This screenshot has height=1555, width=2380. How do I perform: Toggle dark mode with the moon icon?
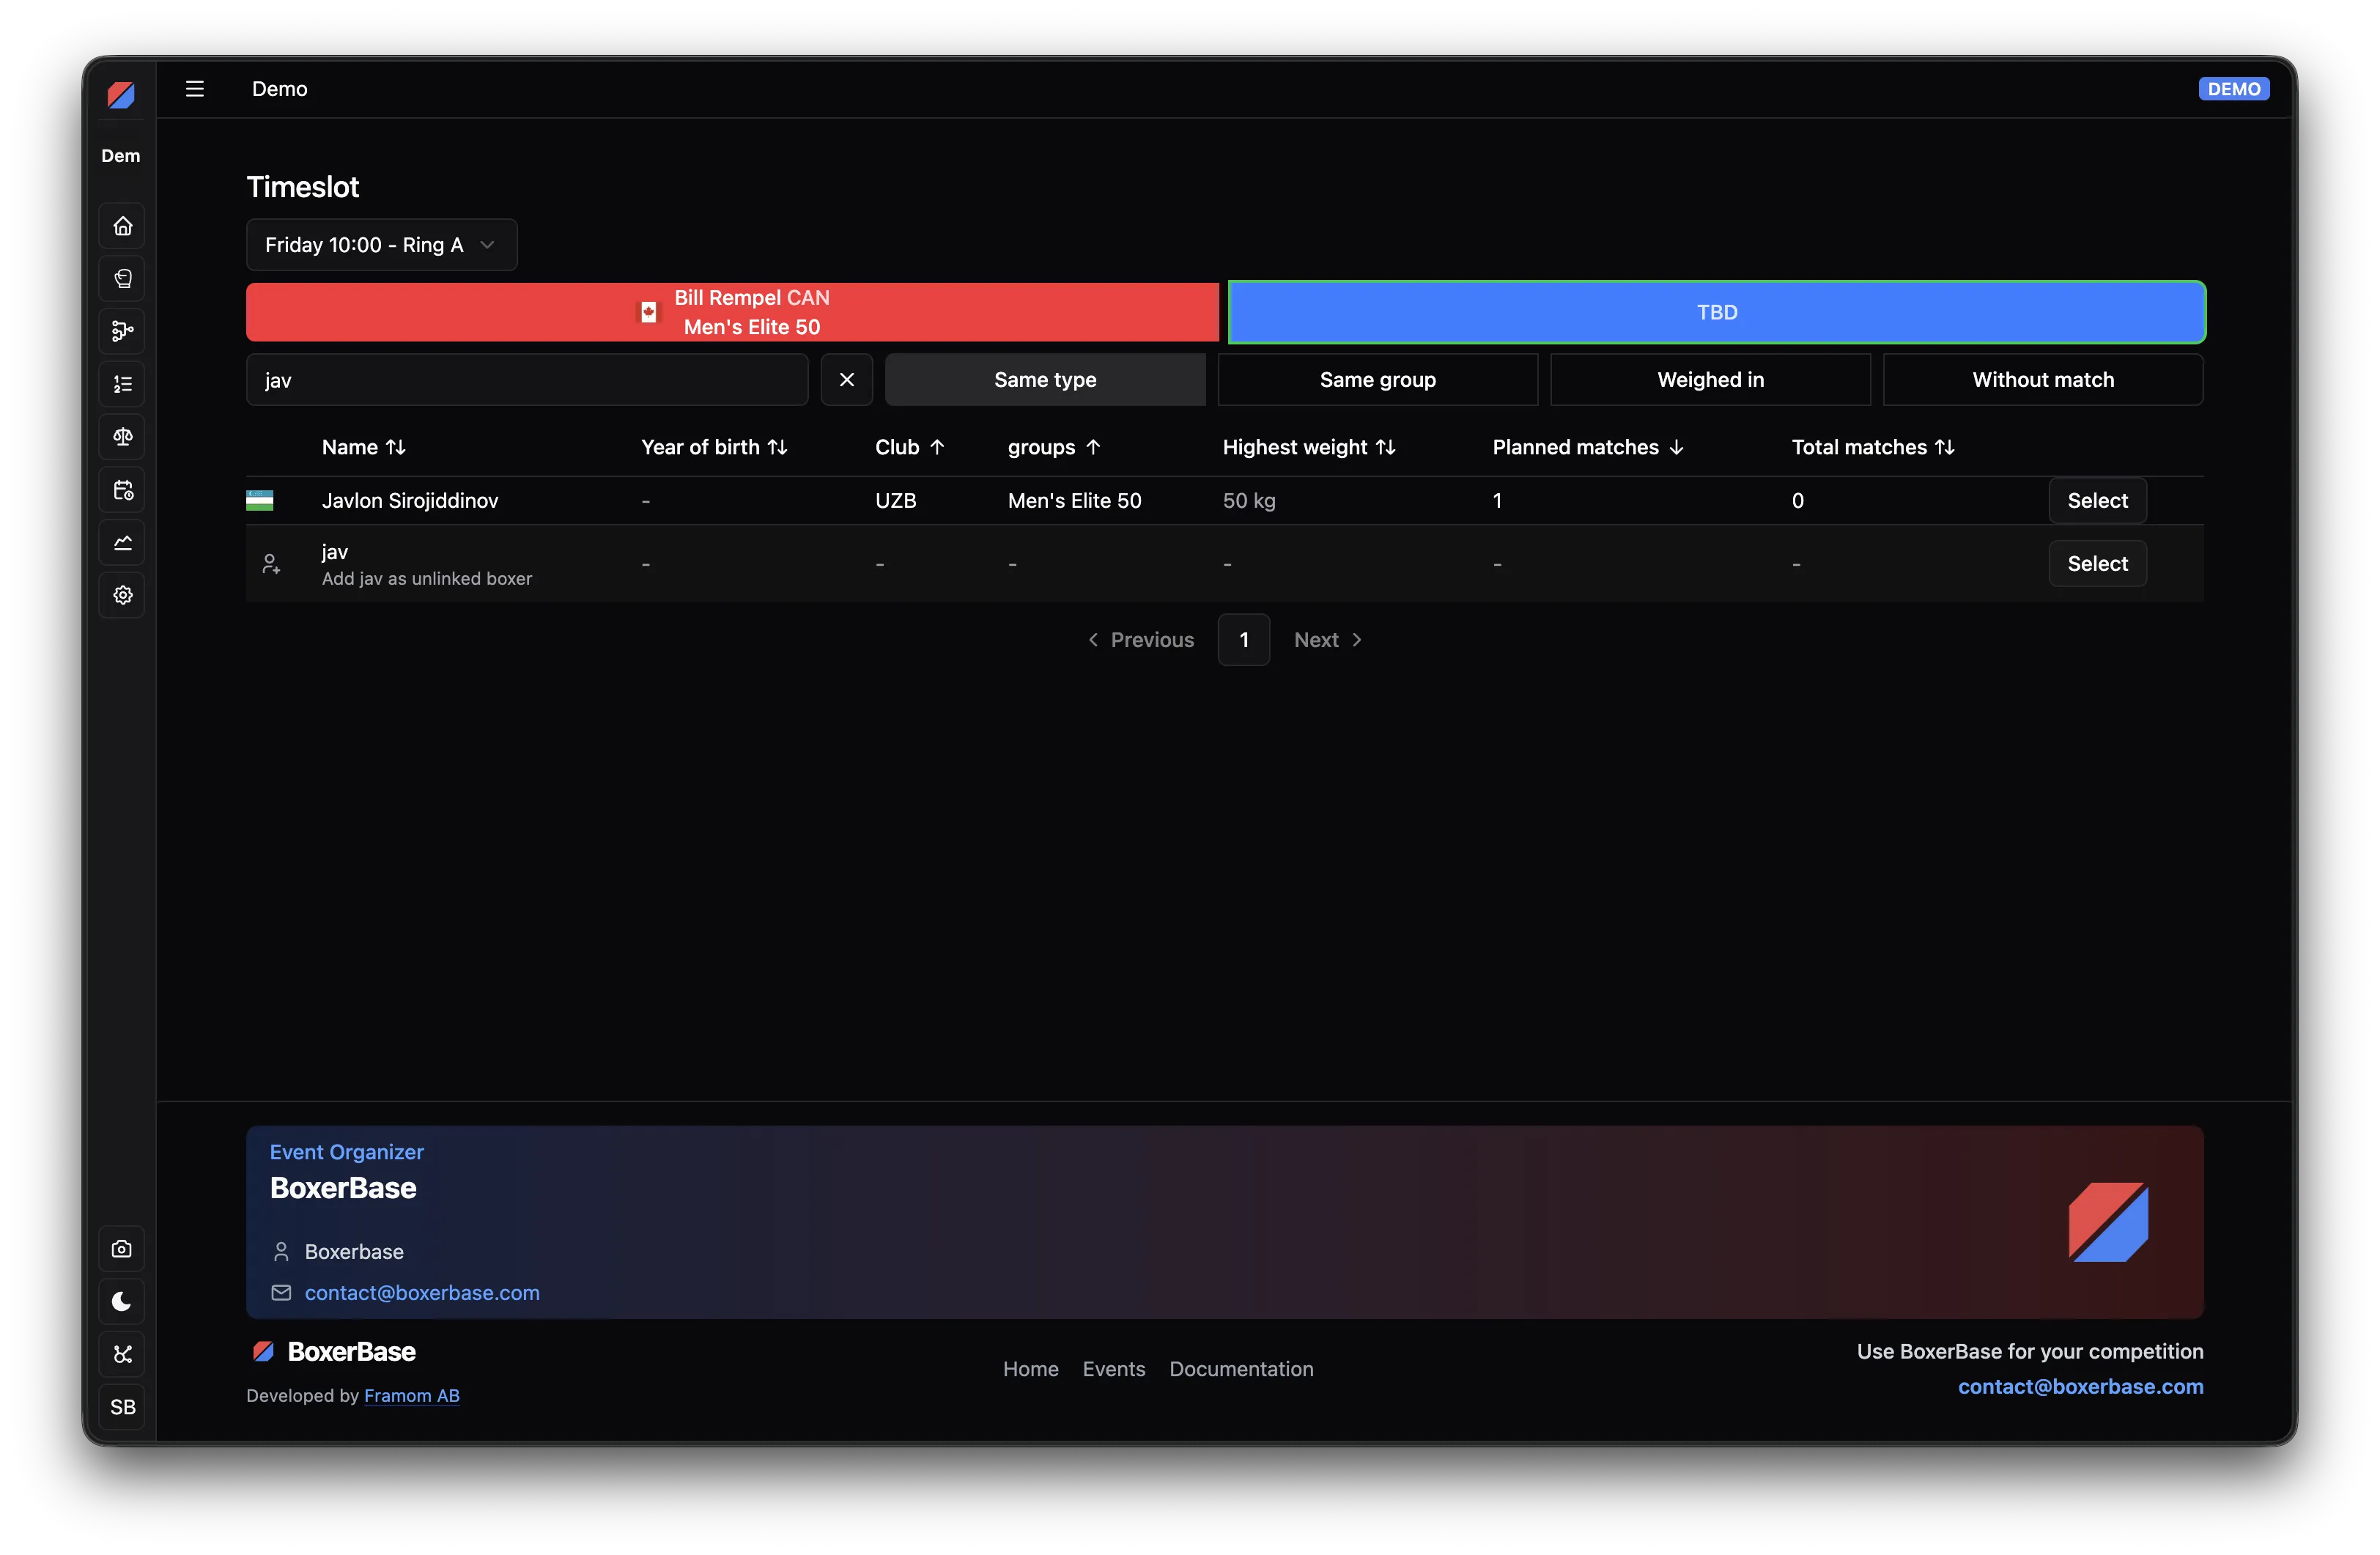point(122,1302)
